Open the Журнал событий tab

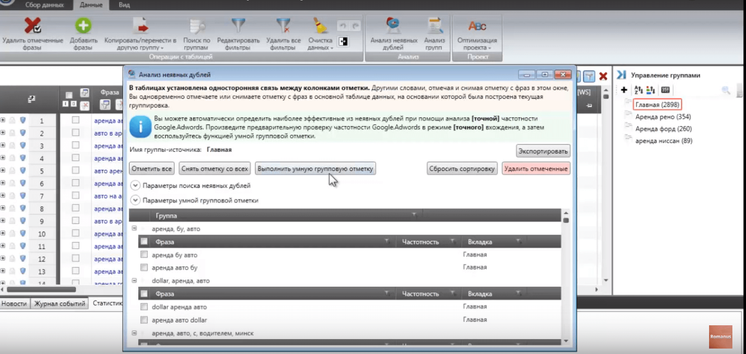tap(59, 304)
